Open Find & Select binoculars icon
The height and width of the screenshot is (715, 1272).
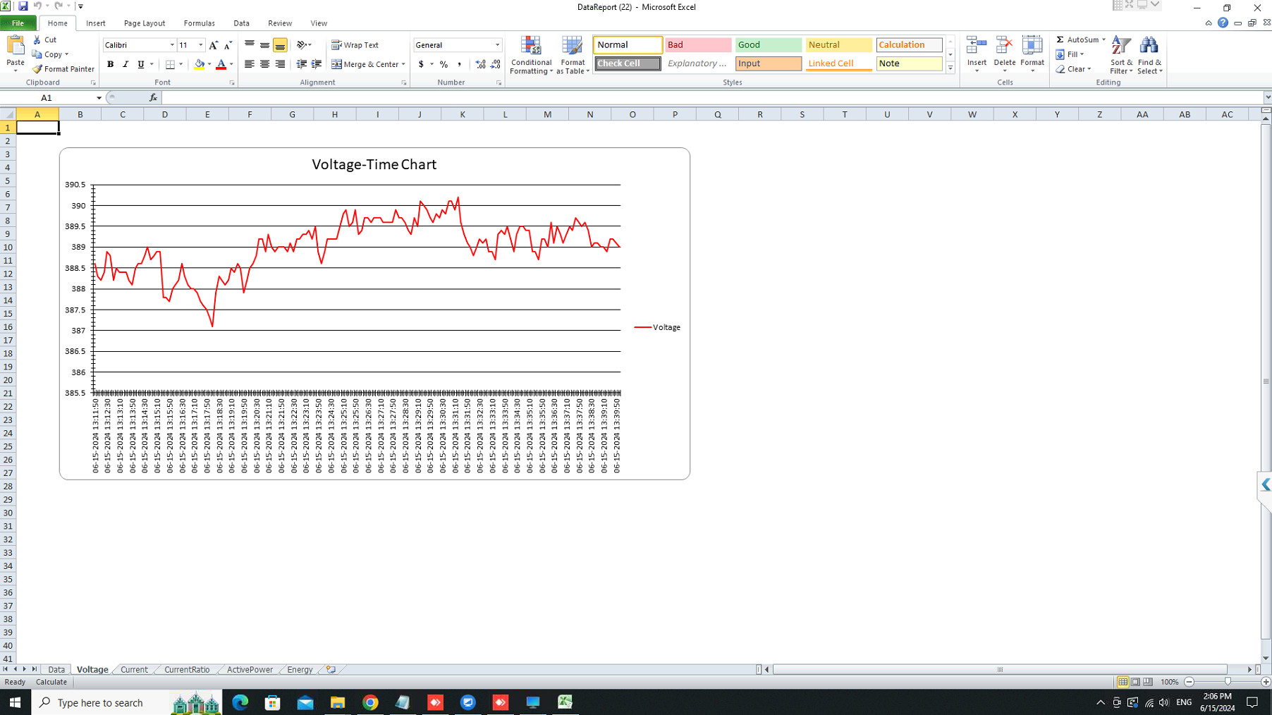click(1149, 47)
